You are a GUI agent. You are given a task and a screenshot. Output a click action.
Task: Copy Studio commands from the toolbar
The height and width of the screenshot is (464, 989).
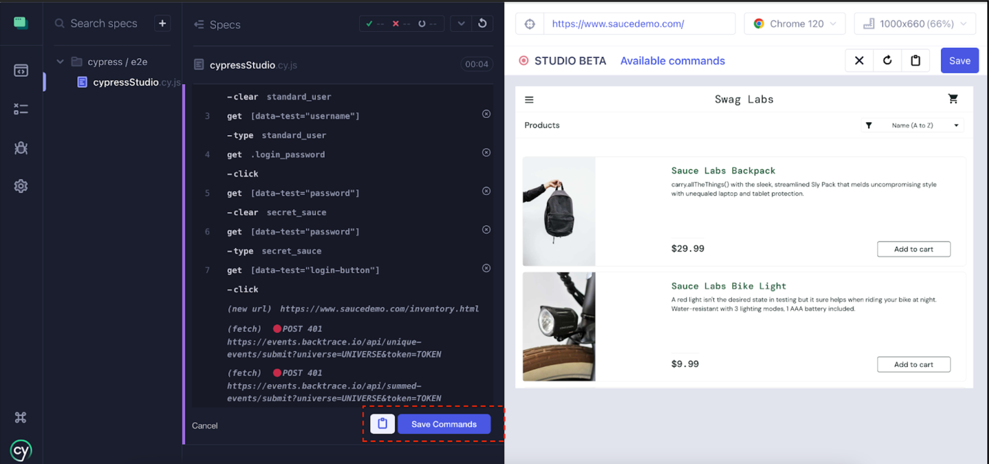pyautogui.click(x=916, y=61)
